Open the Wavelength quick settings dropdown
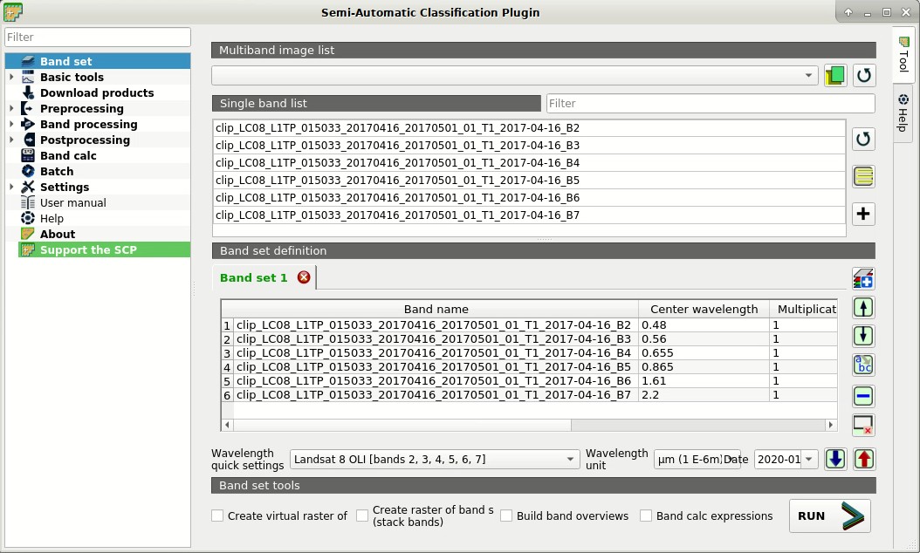920x553 pixels. click(432, 459)
